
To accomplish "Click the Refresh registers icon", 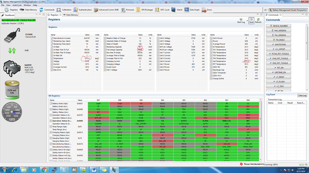I will 258,21.
